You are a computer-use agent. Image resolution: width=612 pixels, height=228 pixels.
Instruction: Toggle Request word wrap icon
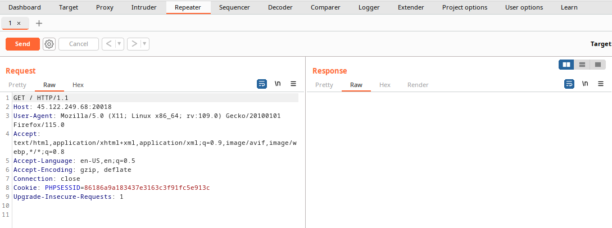(x=262, y=84)
